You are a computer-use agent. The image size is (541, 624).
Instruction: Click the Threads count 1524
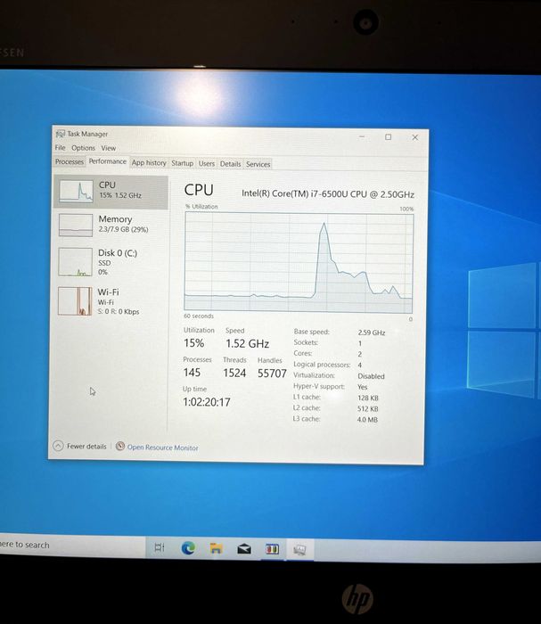[234, 373]
